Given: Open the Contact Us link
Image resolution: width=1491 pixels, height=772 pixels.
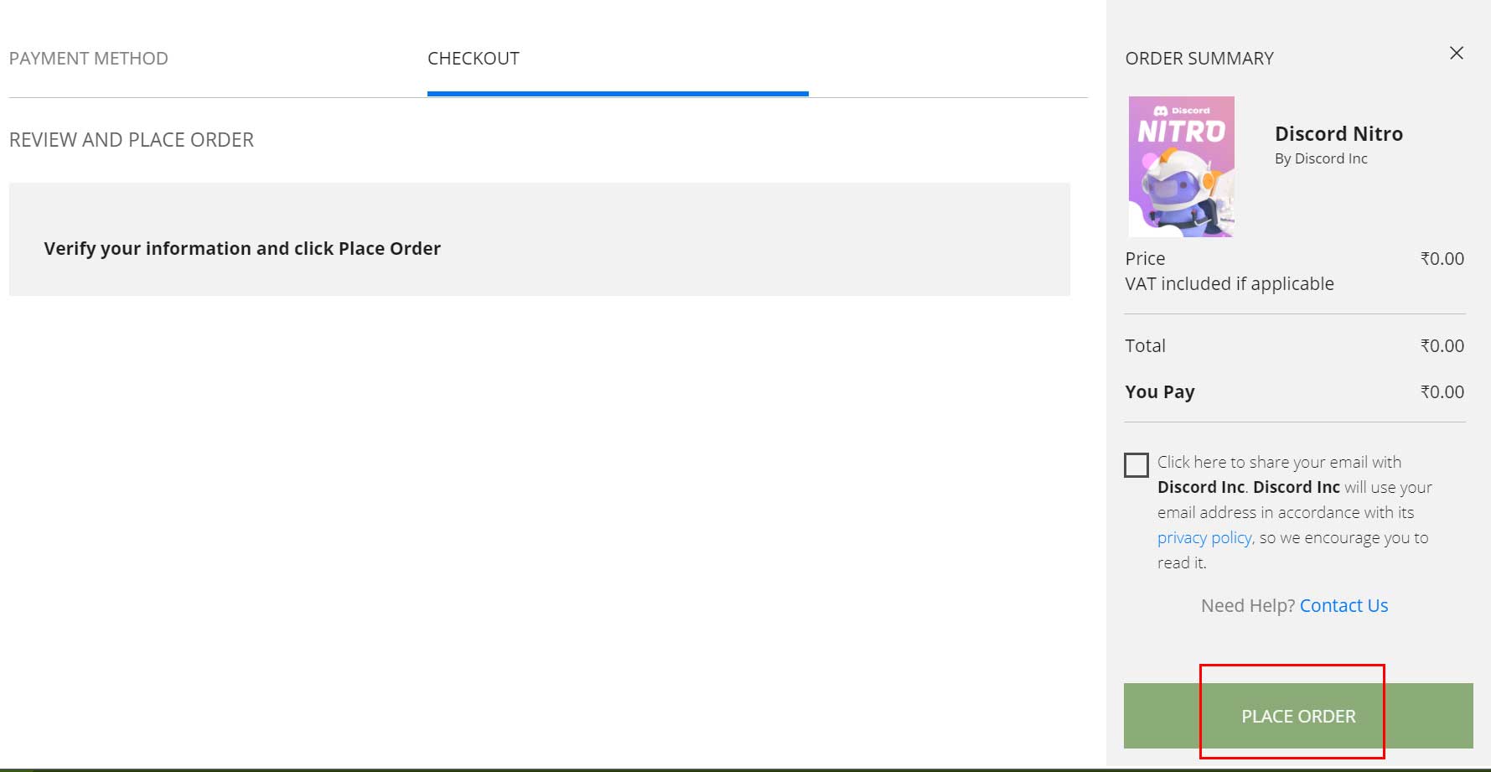Looking at the screenshot, I should point(1343,605).
